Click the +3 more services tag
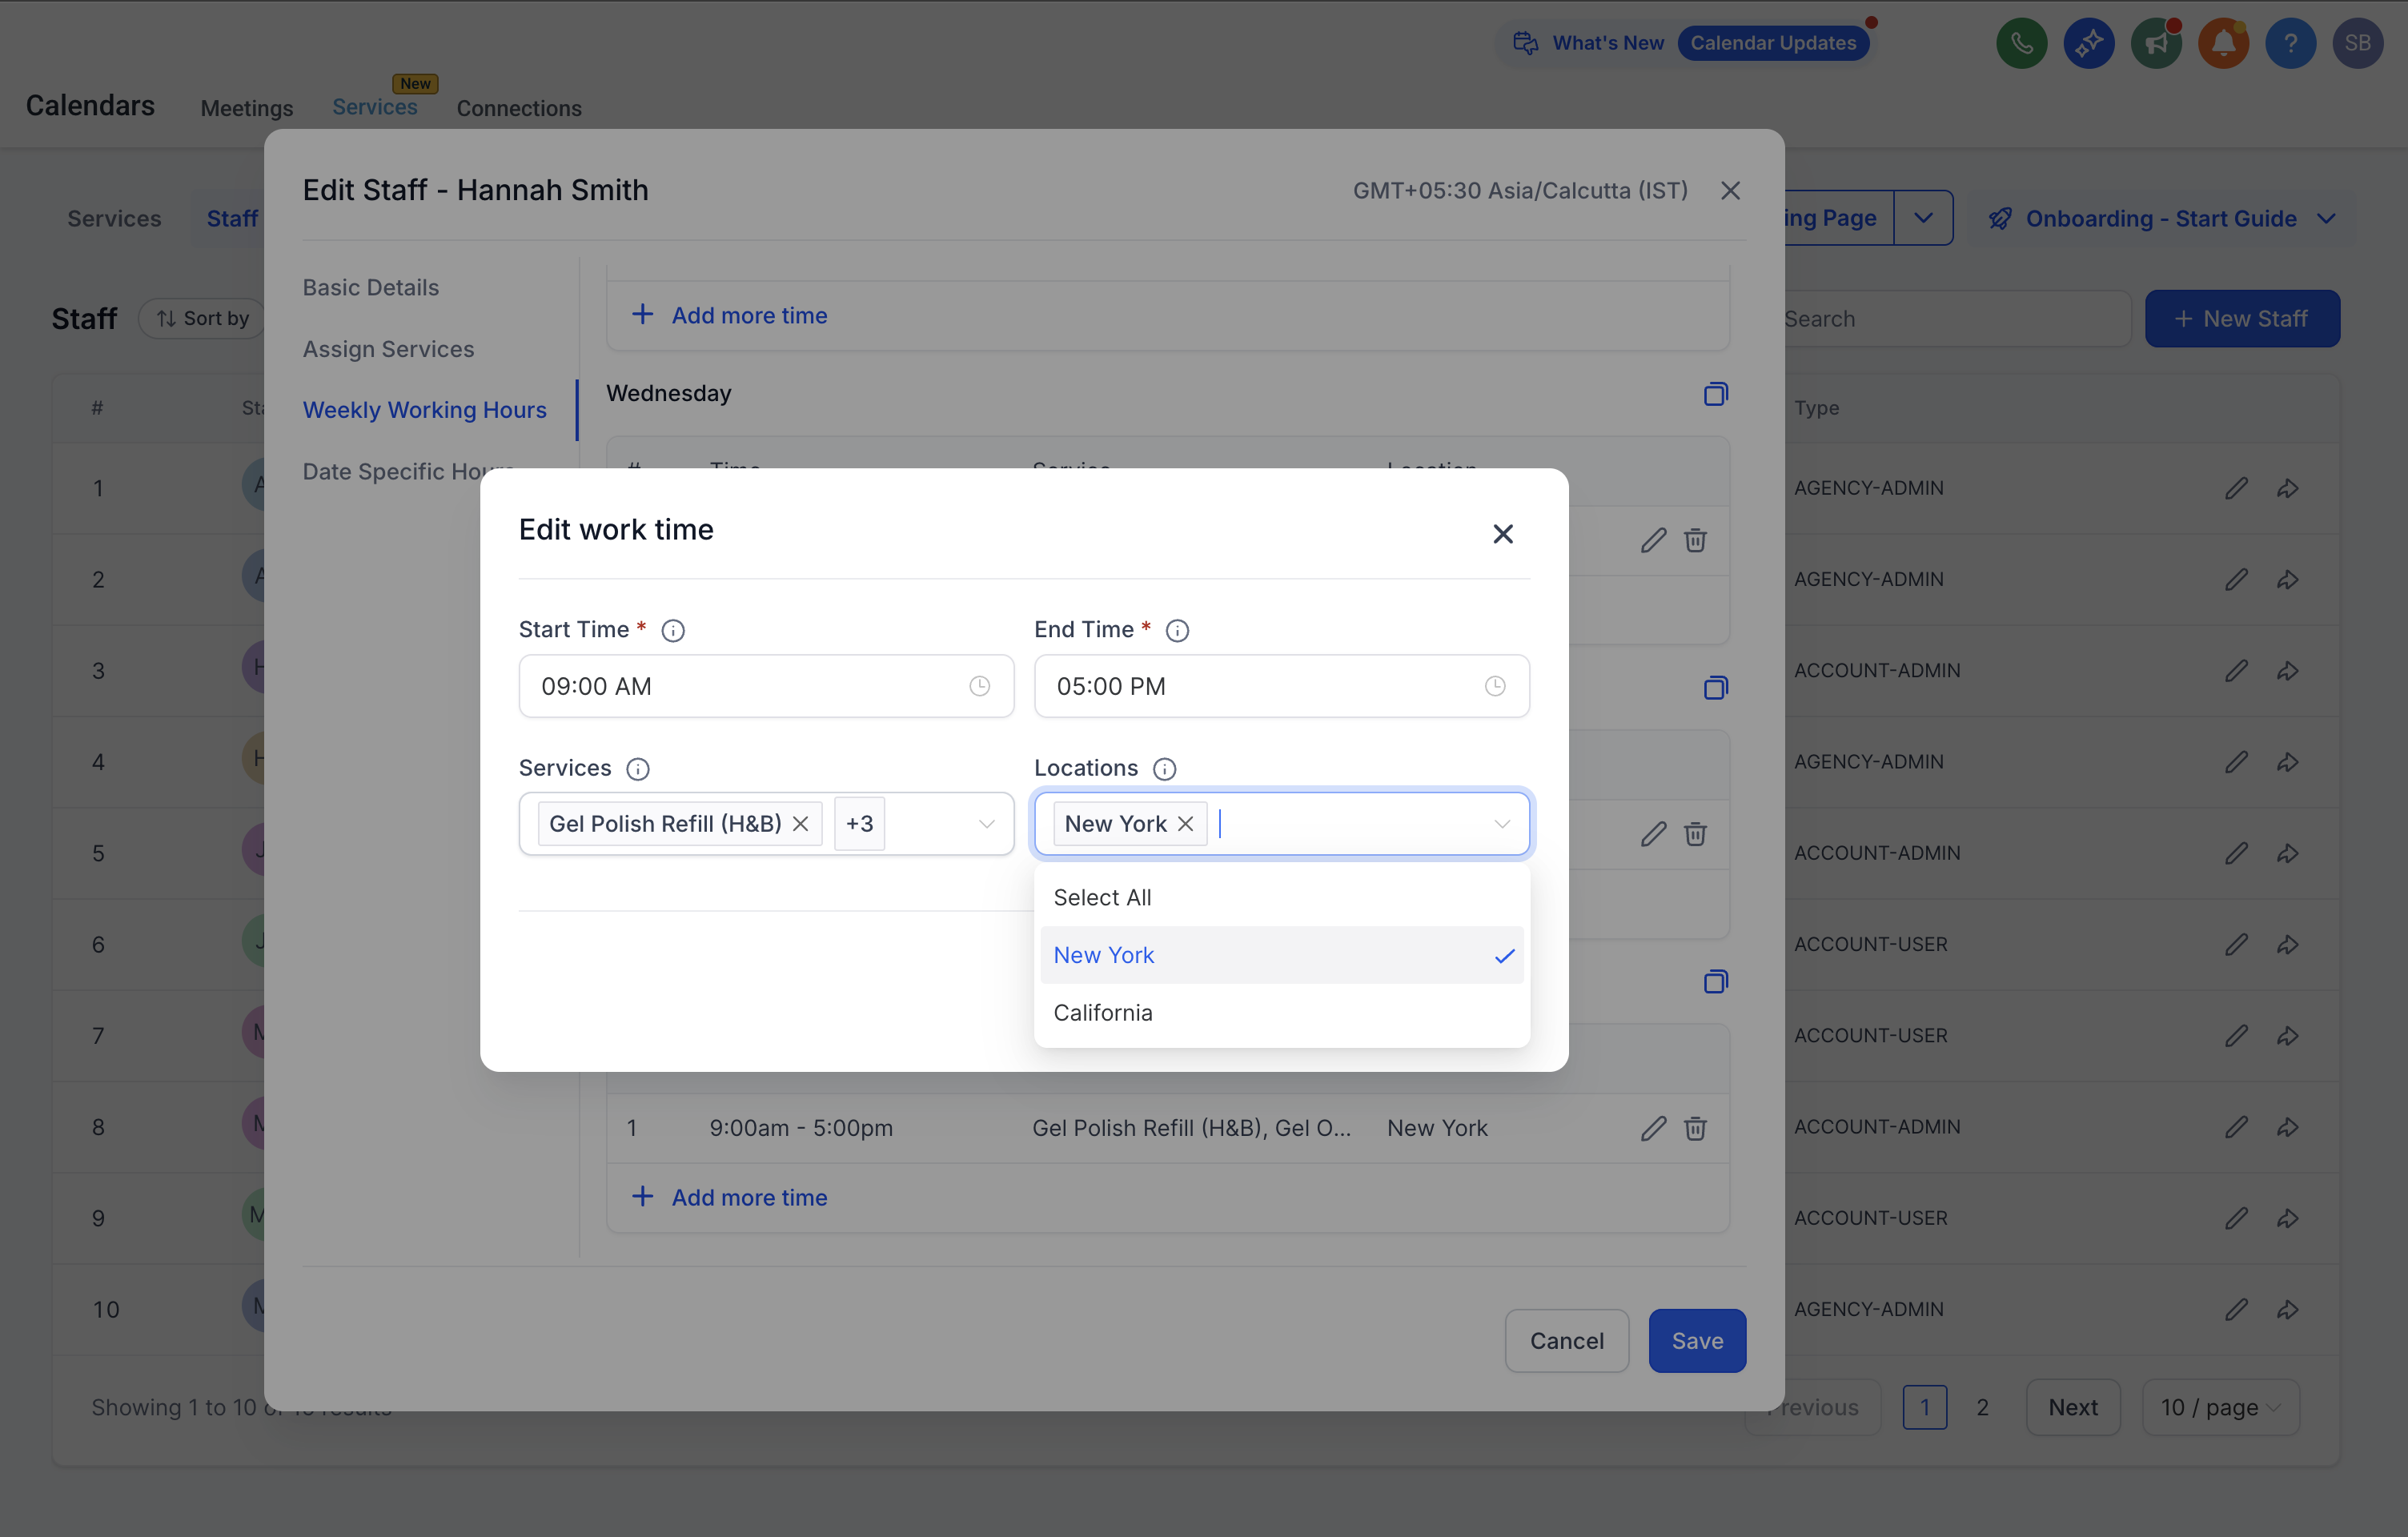 (x=859, y=824)
